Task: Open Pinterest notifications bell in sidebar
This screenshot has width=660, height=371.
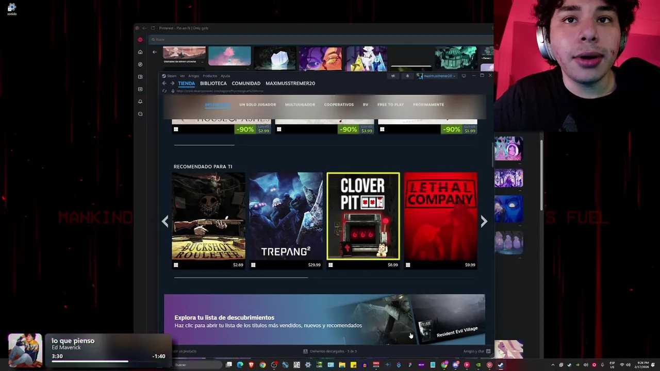Action: tap(140, 102)
